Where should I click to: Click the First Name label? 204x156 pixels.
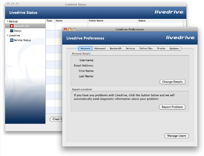coord(86,71)
